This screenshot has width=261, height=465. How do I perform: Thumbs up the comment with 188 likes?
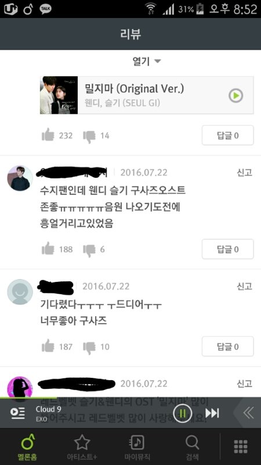coord(48,249)
